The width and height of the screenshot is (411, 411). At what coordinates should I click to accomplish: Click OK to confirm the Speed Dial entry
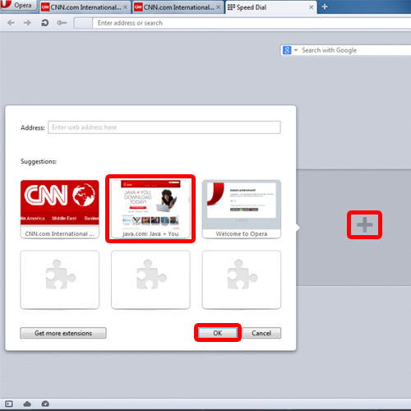tap(218, 333)
